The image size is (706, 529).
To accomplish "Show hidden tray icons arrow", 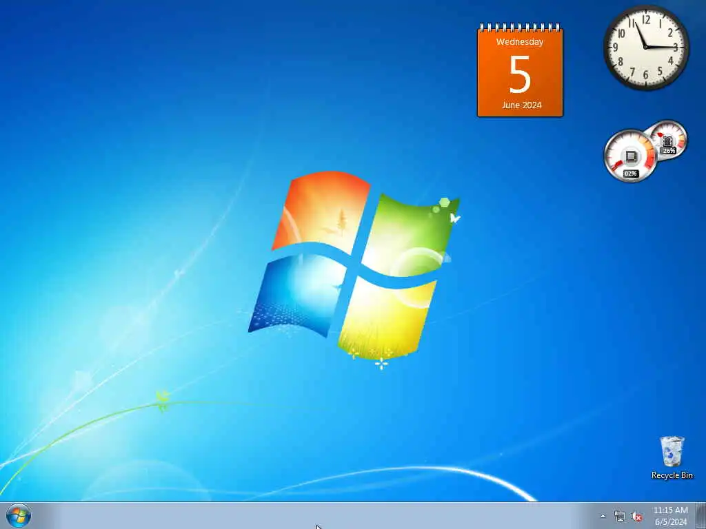I will click(603, 516).
